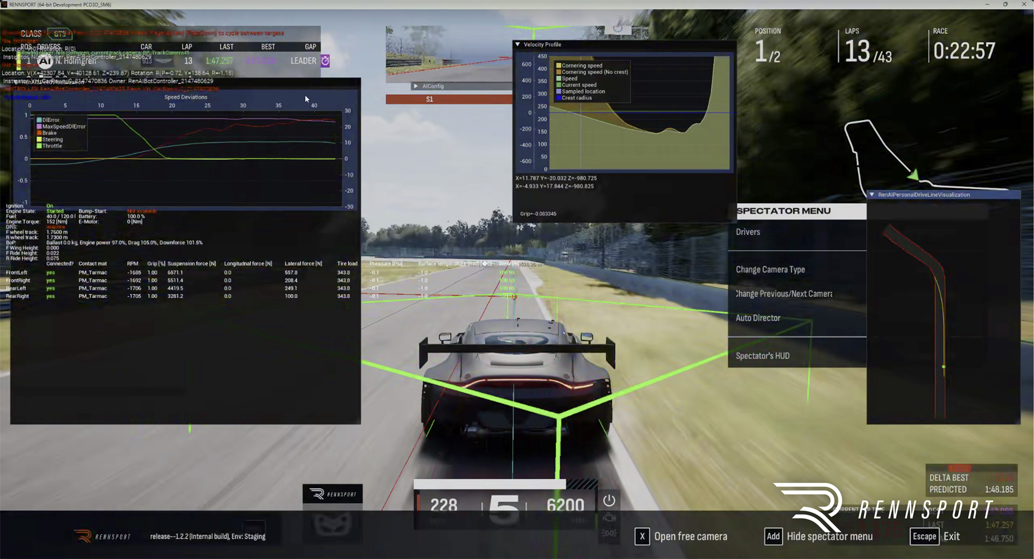This screenshot has height=559, width=1034.
Task: Click the POSITION value 1/2
Action: pyautogui.click(x=767, y=52)
